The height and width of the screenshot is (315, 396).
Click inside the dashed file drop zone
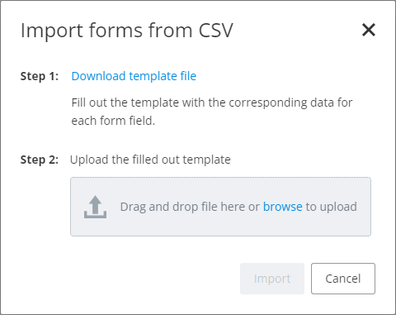point(220,207)
